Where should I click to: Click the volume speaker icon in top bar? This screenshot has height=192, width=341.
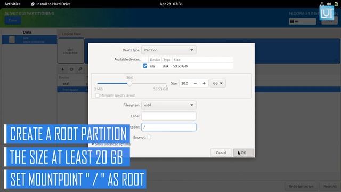coord(329,4)
